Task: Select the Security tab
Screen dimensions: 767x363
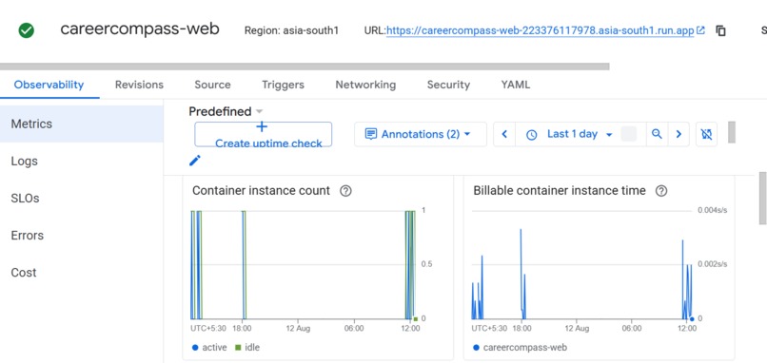Action: tap(448, 85)
